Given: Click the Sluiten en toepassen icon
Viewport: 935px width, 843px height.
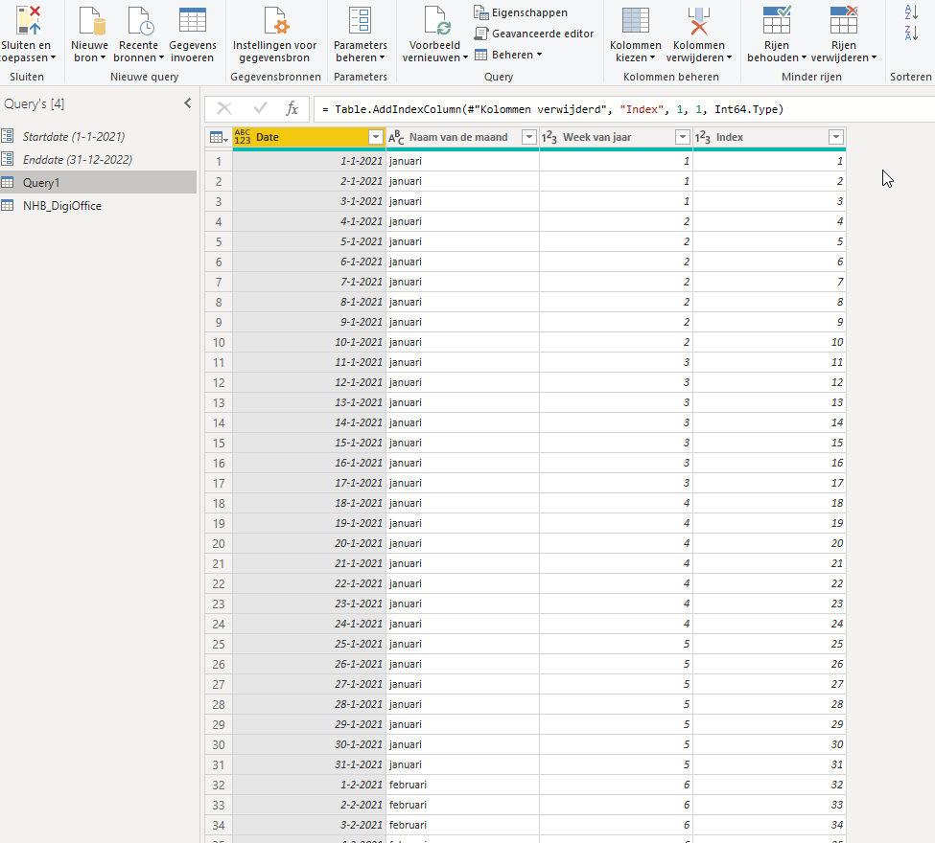Looking at the screenshot, I should (x=28, y=20).
